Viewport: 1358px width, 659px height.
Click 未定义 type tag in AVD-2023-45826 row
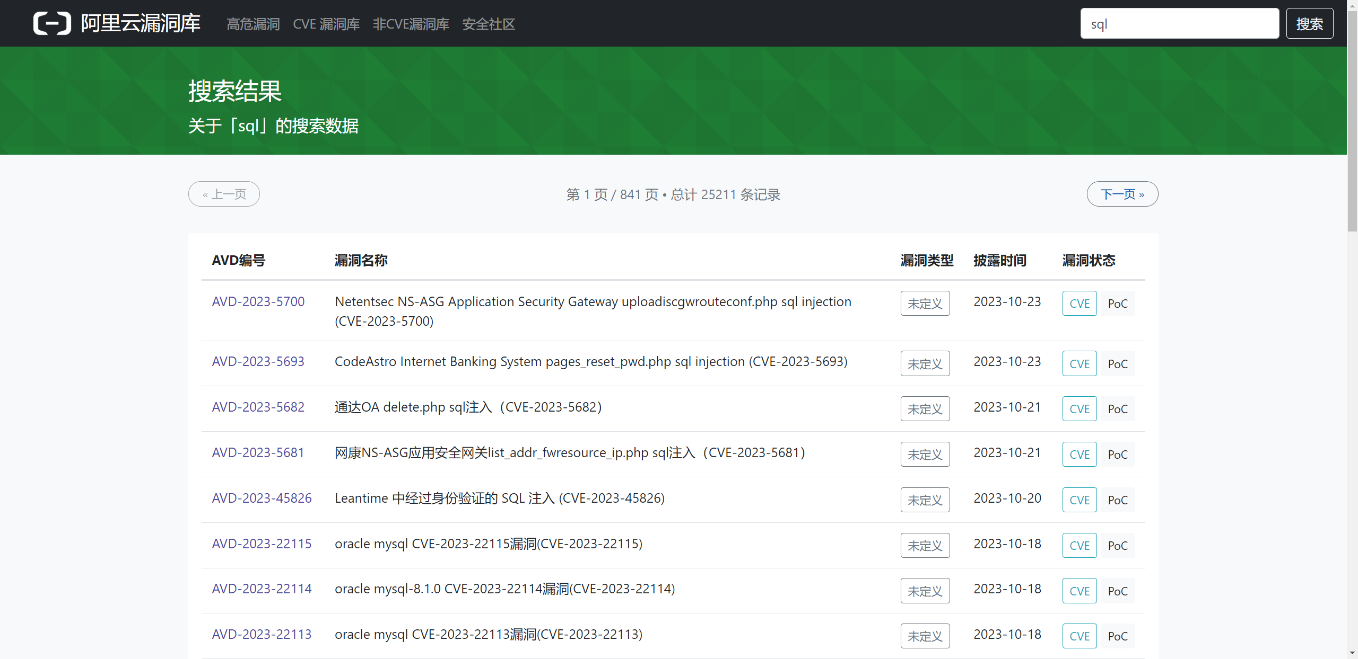pos(925,500)
